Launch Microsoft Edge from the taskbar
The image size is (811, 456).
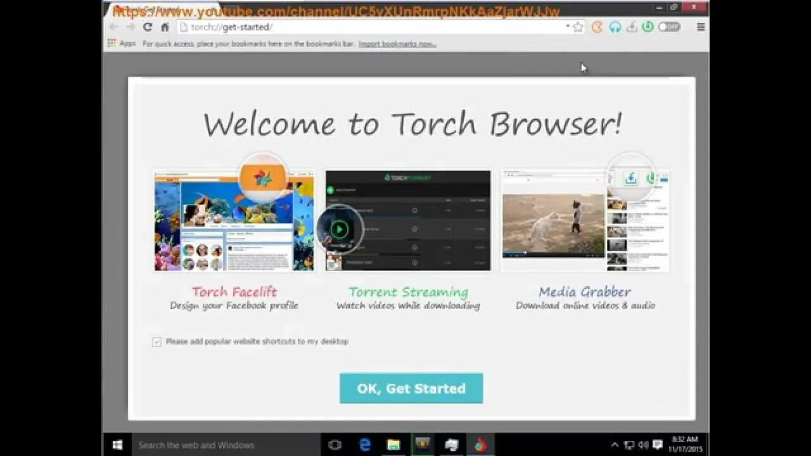365,445
